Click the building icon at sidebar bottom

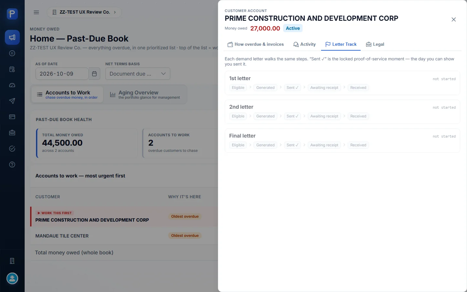pos(12,261)
